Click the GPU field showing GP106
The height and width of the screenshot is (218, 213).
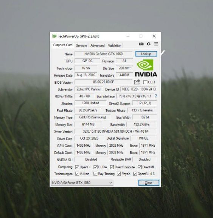coord(87,61)
